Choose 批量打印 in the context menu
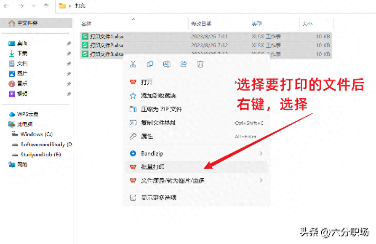The width and height of the screenshot is (376, 244). click(196, 167)
